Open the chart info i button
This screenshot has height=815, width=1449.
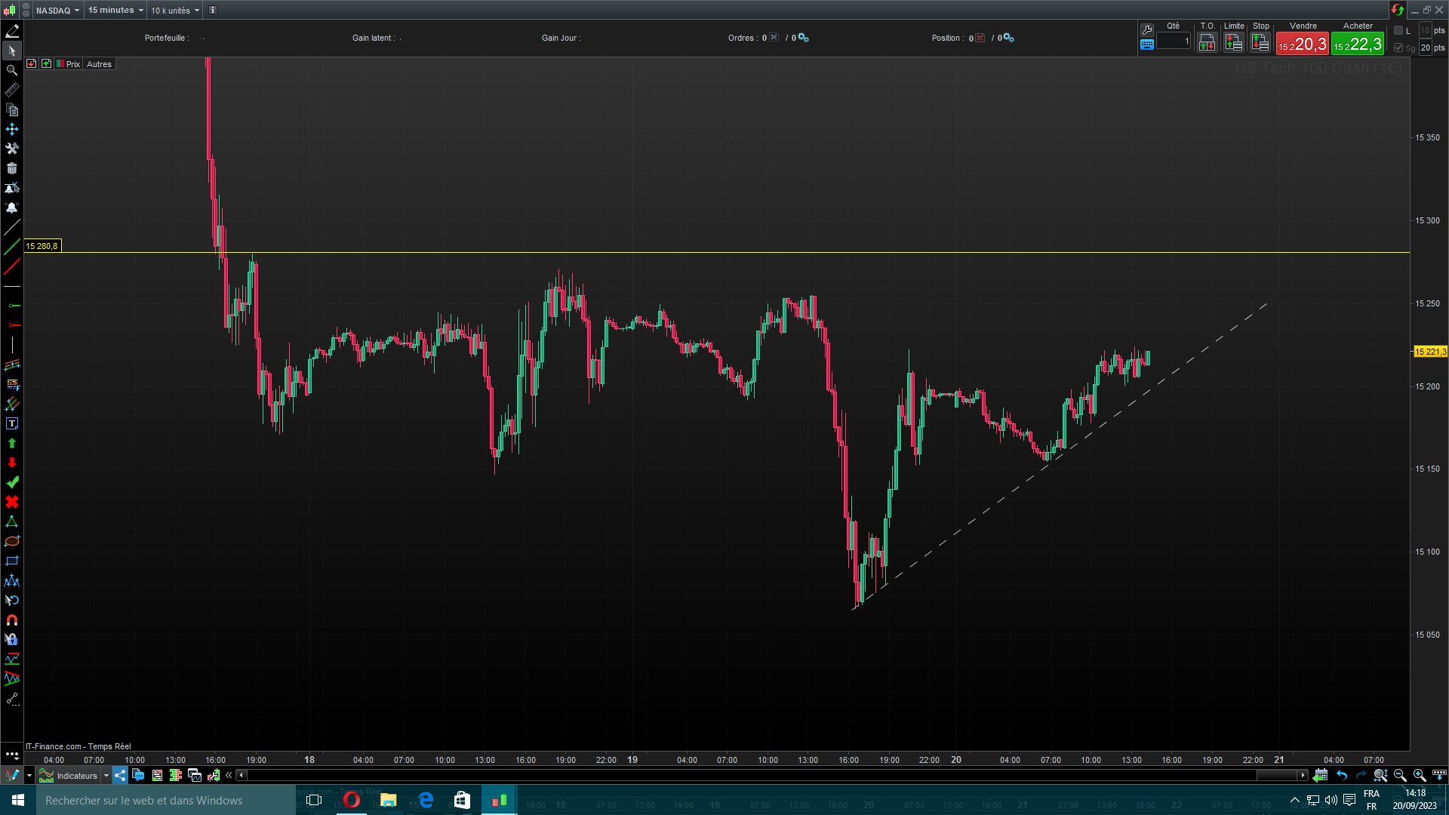point(213,10)
